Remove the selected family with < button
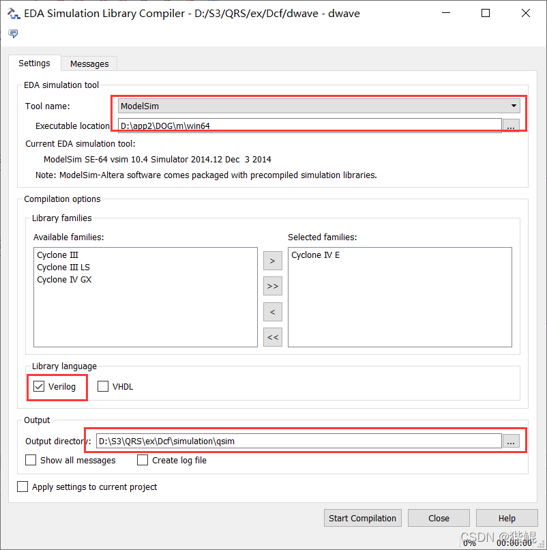 point(272,312)
